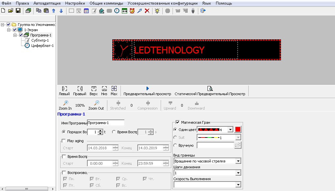Screen dimensions: 335x191
Task: Click the green stacked program icon in toolbar
Action: click(28, 11)
